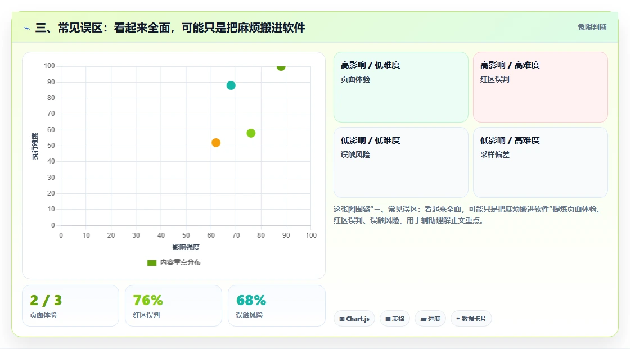
Task: Click the 执行难度 y-axis title
Action: coord(35,146)
